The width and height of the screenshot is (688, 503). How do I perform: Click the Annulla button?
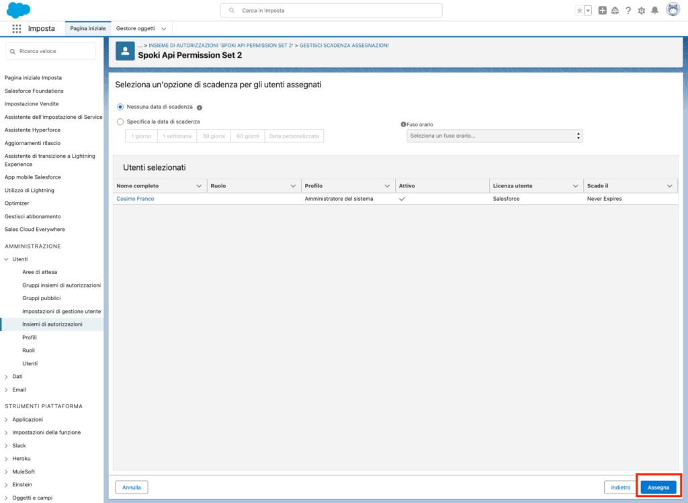(x=131, y=487)
